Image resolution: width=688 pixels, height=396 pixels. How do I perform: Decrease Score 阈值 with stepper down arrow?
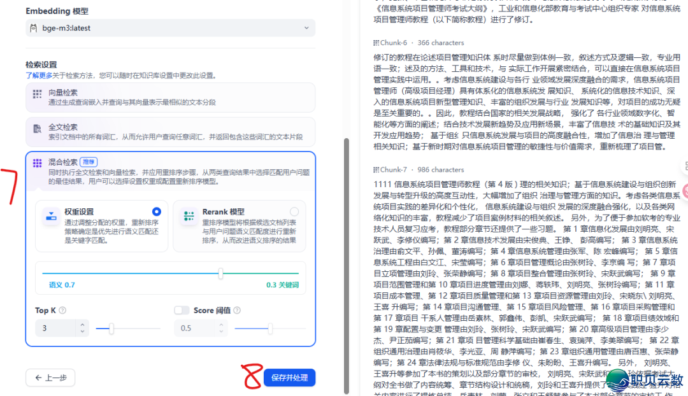pyautogui.click(x=222, y=330)
